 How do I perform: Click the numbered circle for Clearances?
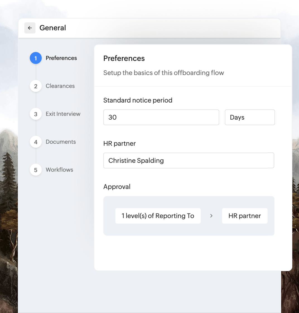[35, 86]
